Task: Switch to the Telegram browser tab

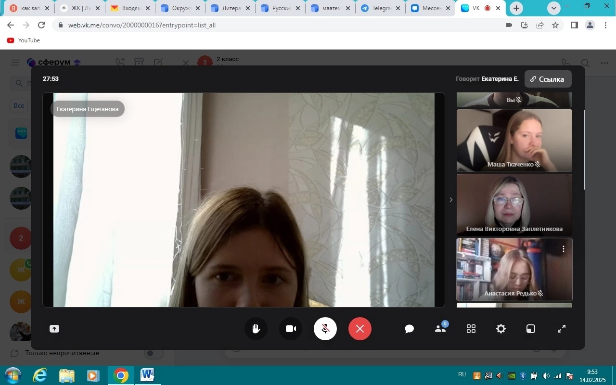Action: pos(380,8)
